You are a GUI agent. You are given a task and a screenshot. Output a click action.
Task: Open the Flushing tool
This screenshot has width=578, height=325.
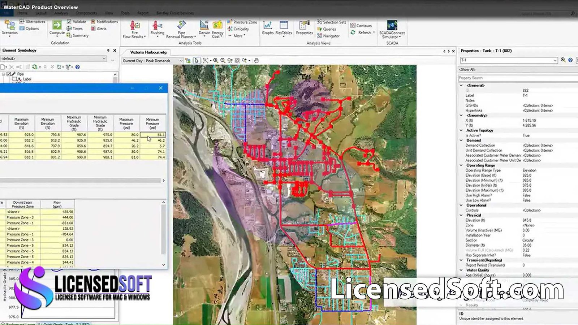(157, 28)
